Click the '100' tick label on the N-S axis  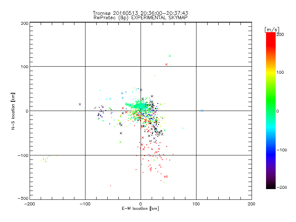[25, 67]
